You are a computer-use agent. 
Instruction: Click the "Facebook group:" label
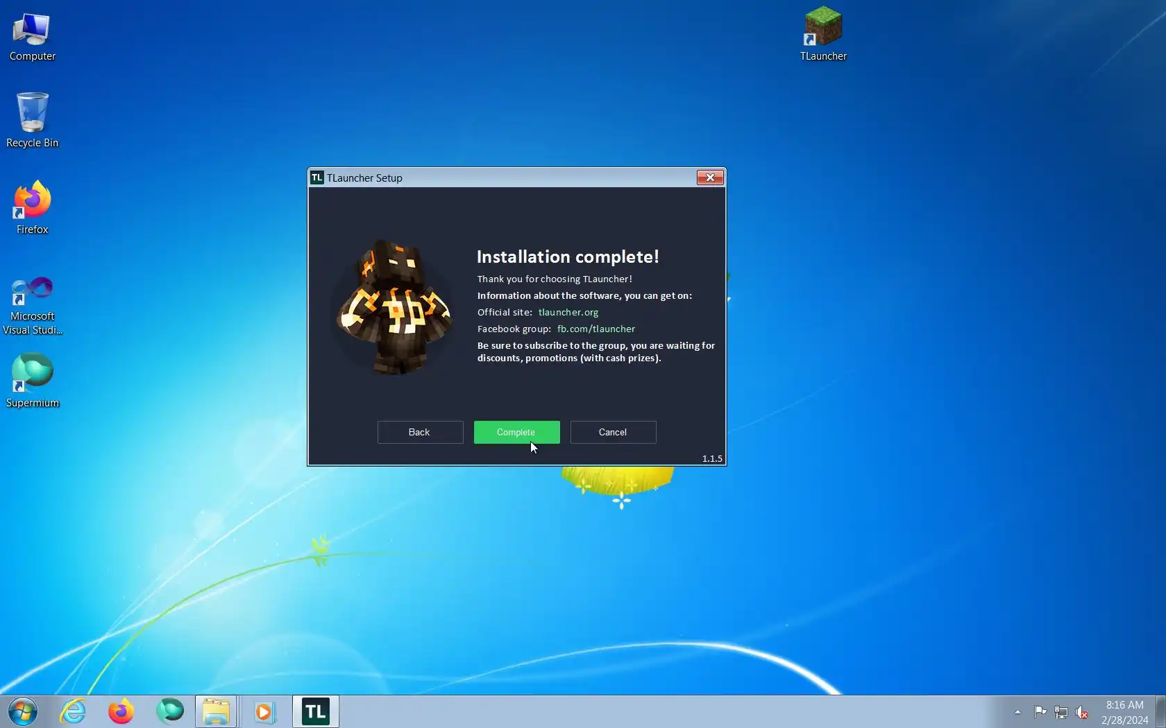coord(514,329)
